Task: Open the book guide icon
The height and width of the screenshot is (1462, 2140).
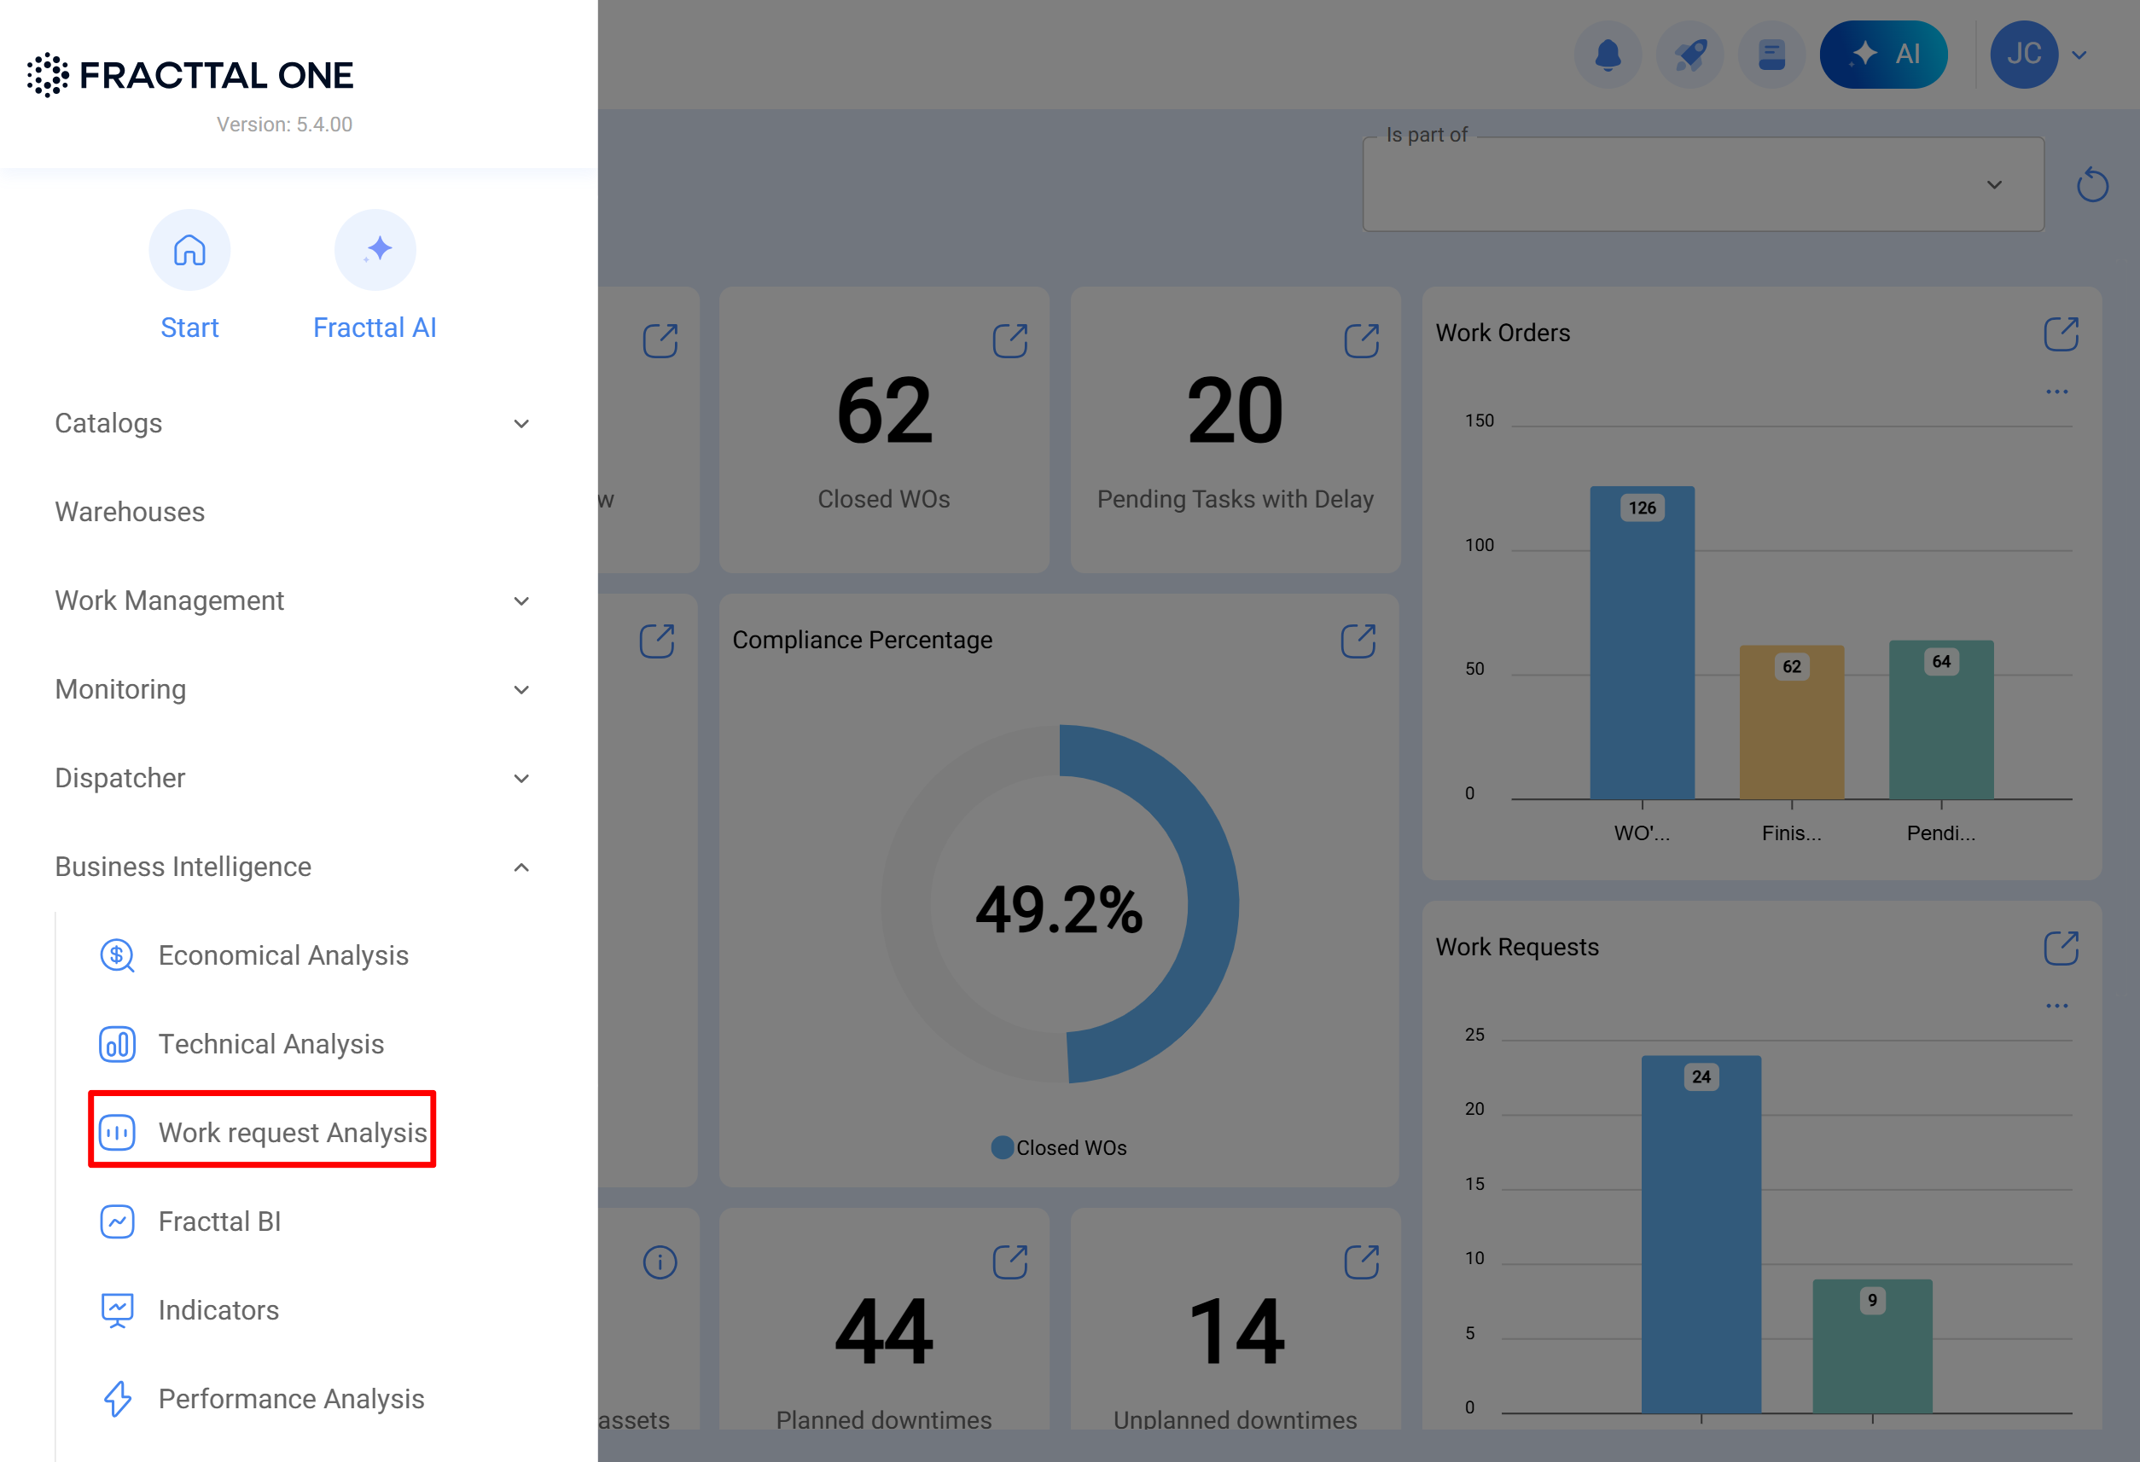Action: pyautogui.click(x=1771, y=55)
